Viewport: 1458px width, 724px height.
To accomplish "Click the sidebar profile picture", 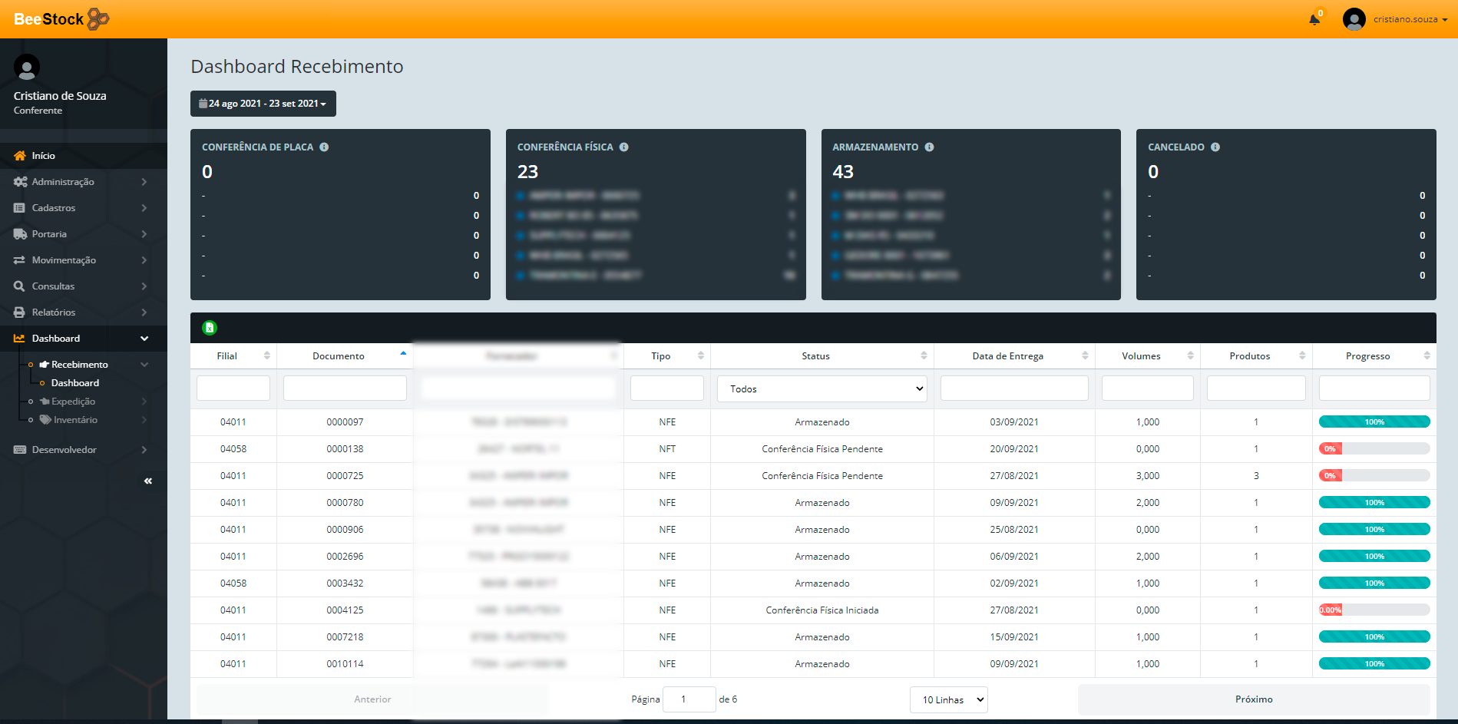I will (27, 68).
